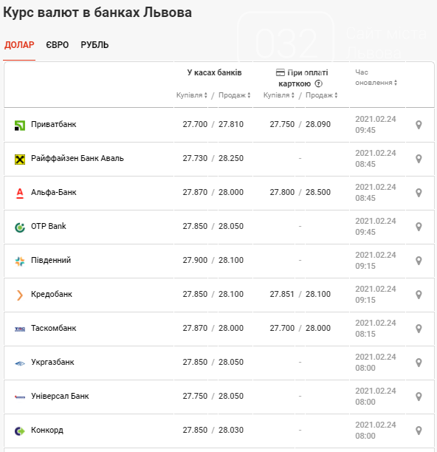The image size is (437, 452).
Task: Click Приватбанк cash sell rate 27.810
Action: pos(231,125)
